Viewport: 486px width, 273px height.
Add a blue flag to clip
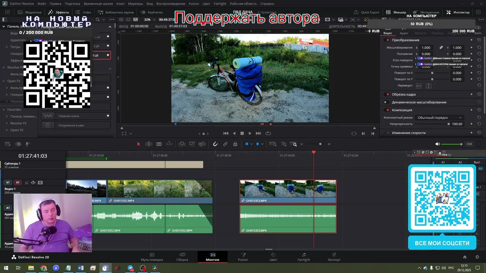(246, 144)
